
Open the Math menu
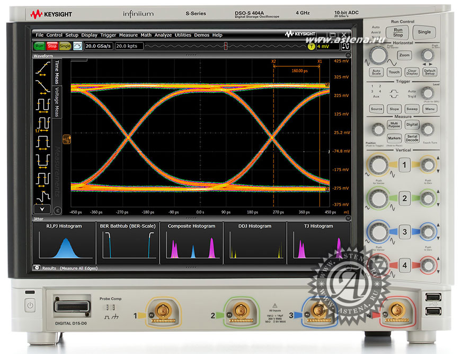[x=146, y=35]
